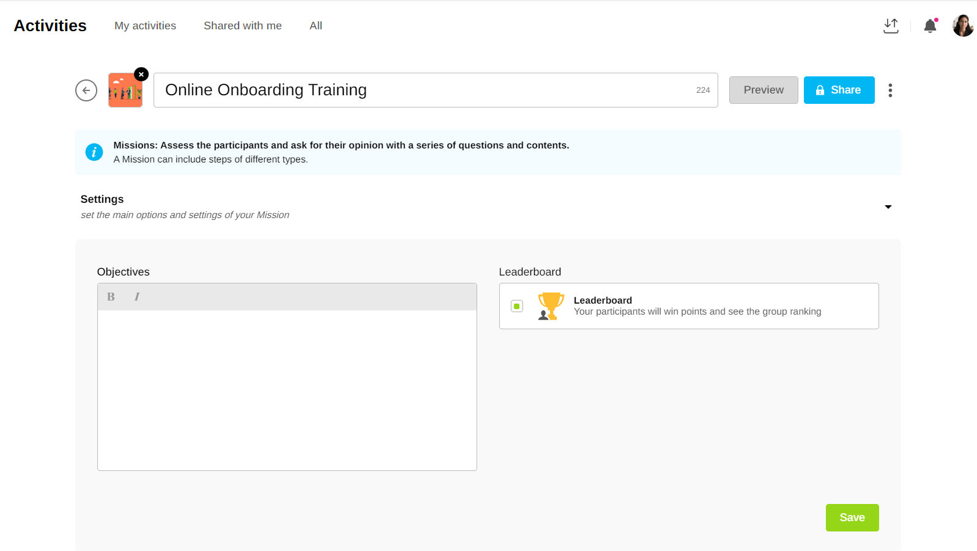Click the Preview button

coord(763,90)
